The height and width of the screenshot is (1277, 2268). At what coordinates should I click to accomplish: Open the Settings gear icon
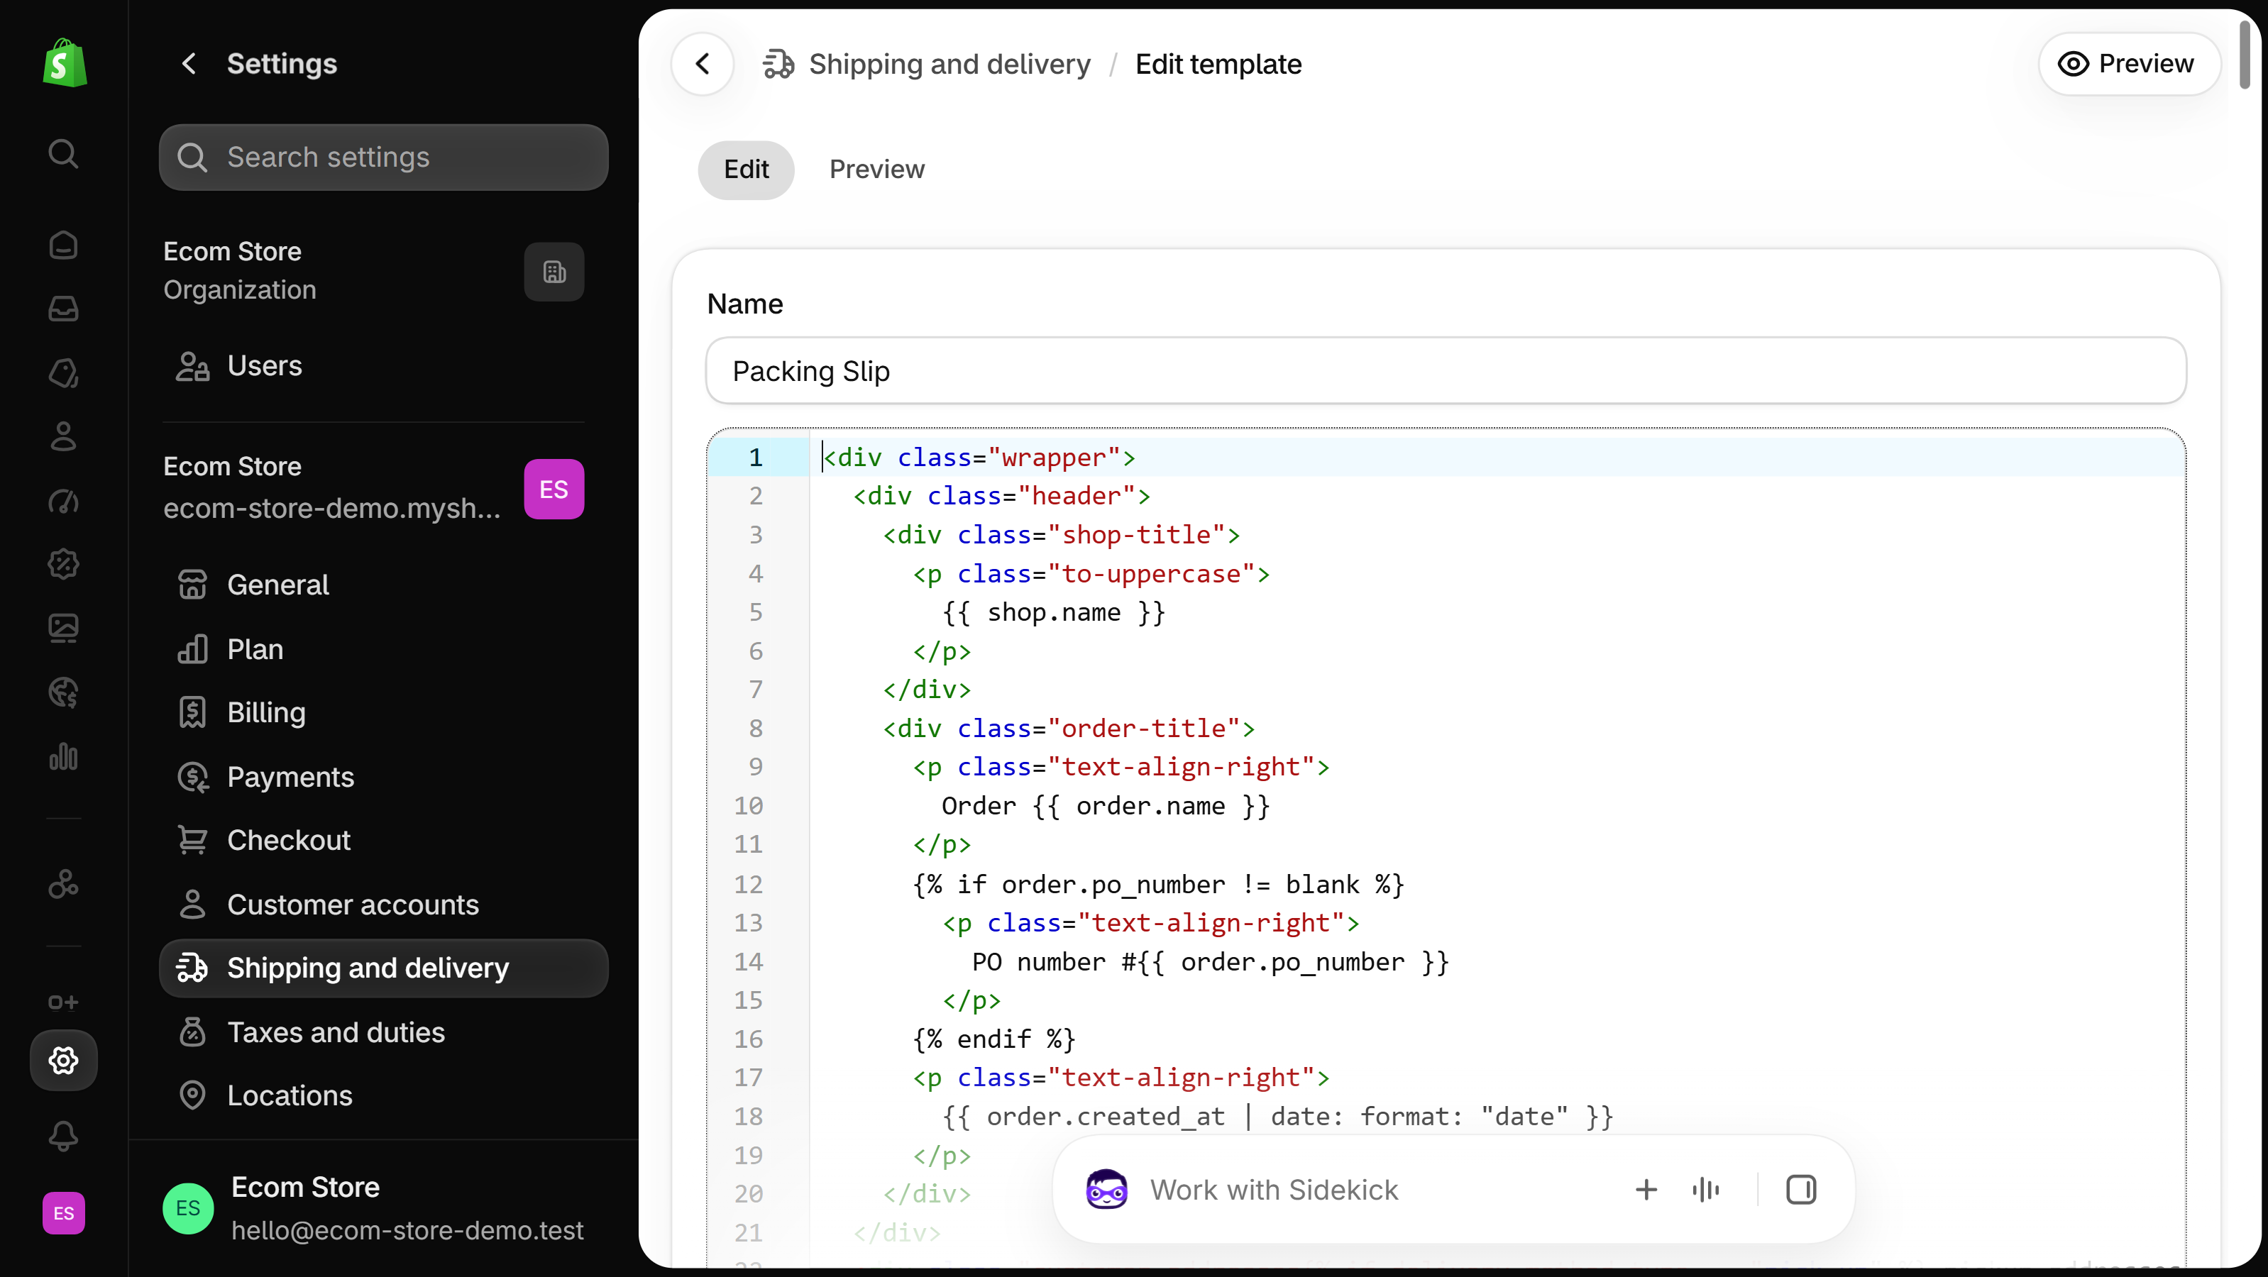(x=63, y=1061)
